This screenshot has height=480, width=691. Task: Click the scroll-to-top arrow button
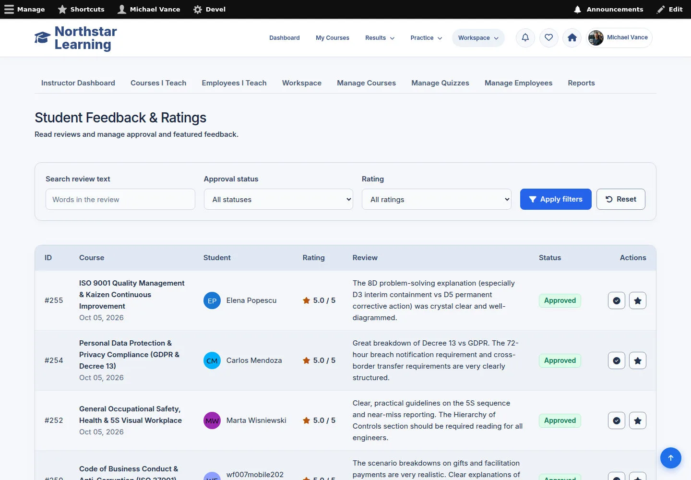[671, 458]
